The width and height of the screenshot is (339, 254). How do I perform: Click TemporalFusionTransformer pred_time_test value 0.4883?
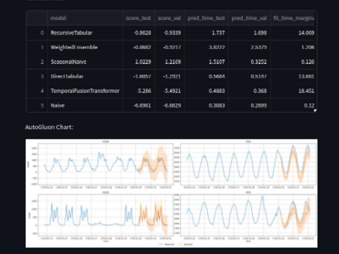[206, 91]
